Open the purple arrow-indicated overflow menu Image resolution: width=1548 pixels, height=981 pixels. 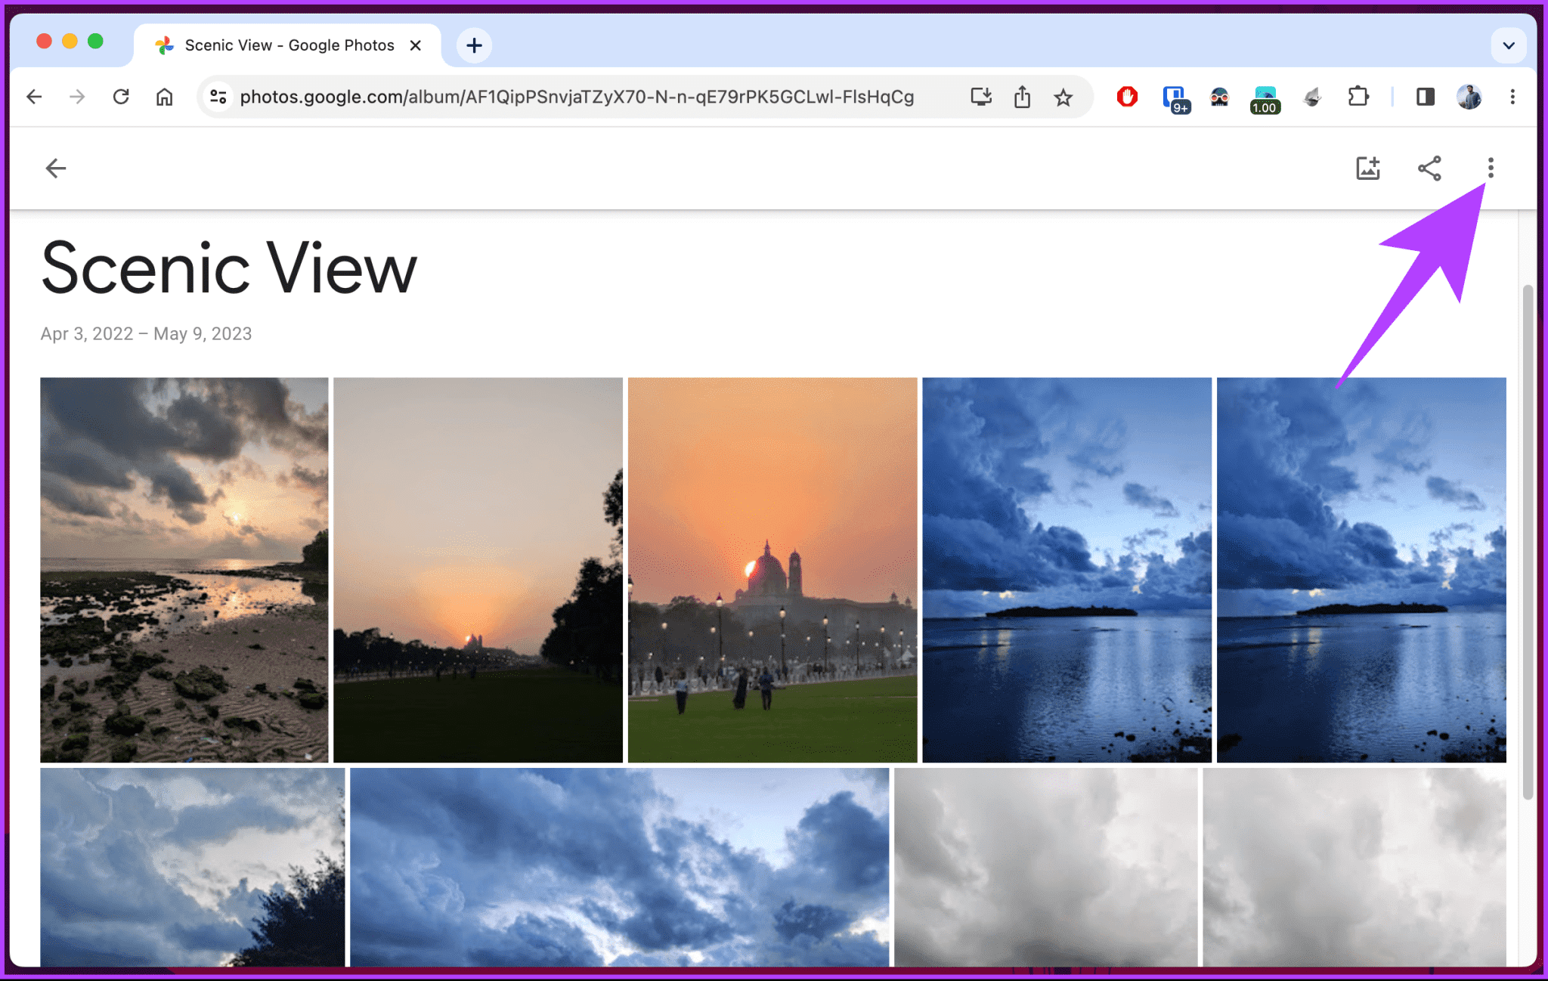(1491, 168)
